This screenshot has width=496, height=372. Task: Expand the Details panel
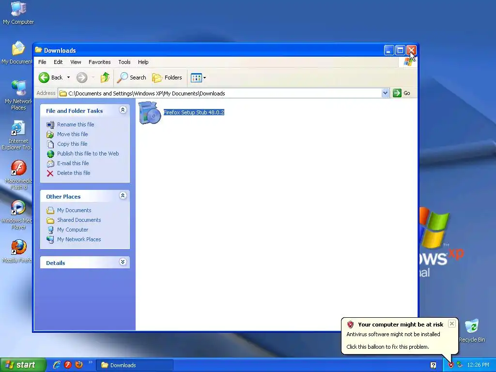[123, 262]
